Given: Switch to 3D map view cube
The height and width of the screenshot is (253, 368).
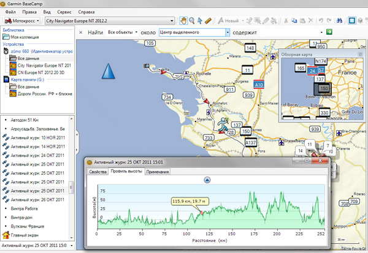Looking at the screenshot, I should point(360,21).
